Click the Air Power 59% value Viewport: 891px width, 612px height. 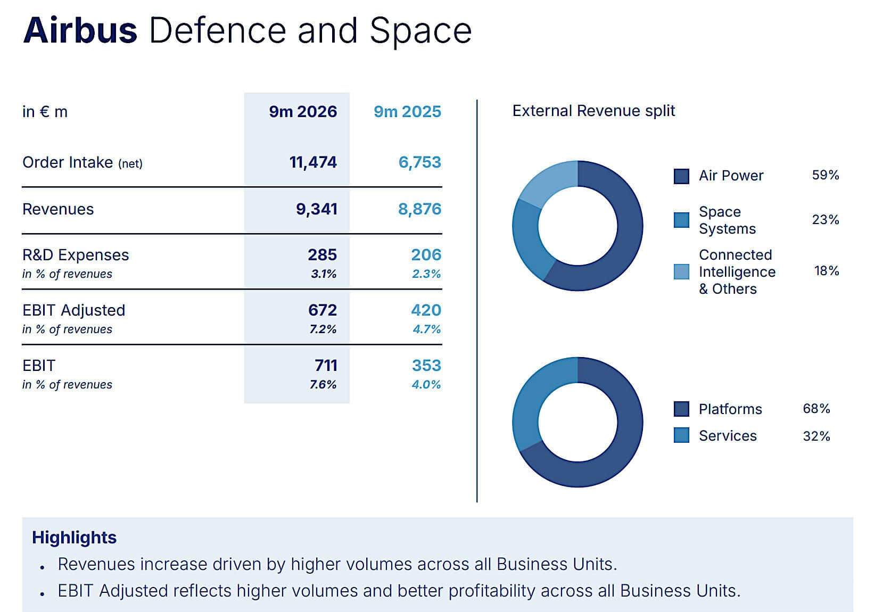826,175
